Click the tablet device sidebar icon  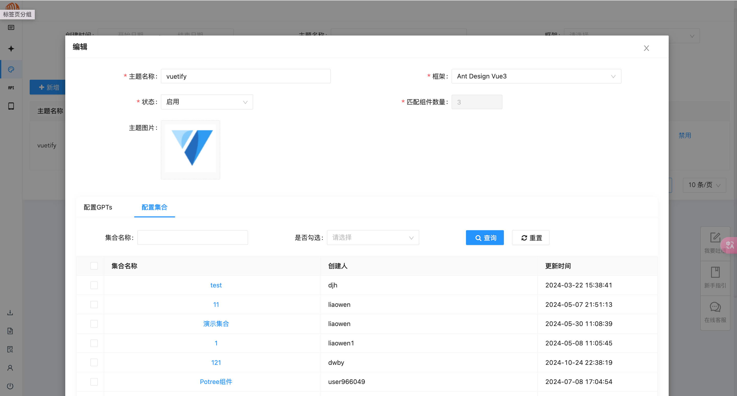[11, 106]
